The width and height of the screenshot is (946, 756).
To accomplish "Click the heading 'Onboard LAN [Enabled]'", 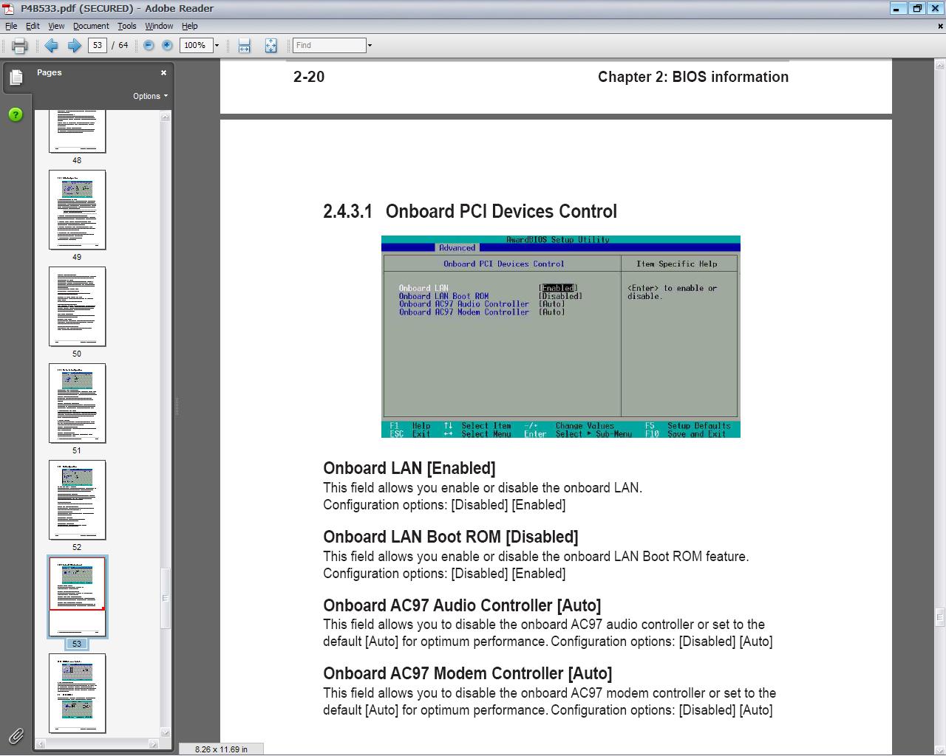I will [x=409, y=468].
